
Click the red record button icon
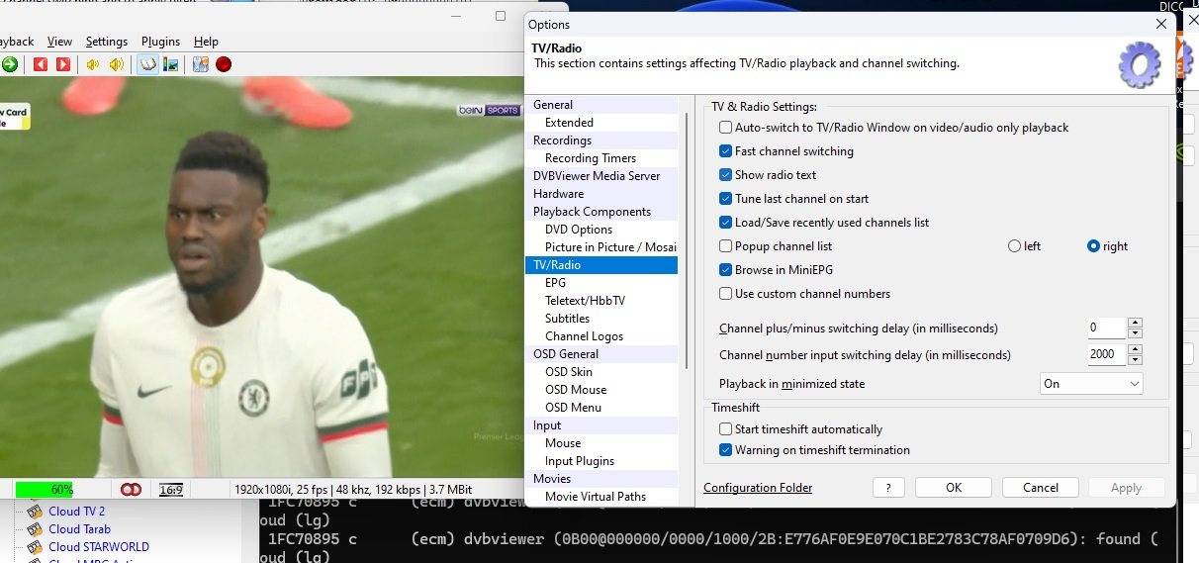pyautogui.click(x=224, y=64)
